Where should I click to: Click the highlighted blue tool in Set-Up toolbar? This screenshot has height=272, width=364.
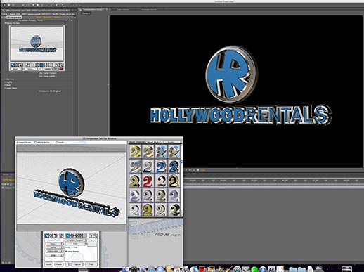pyautogui.click(x=67, y=235)
